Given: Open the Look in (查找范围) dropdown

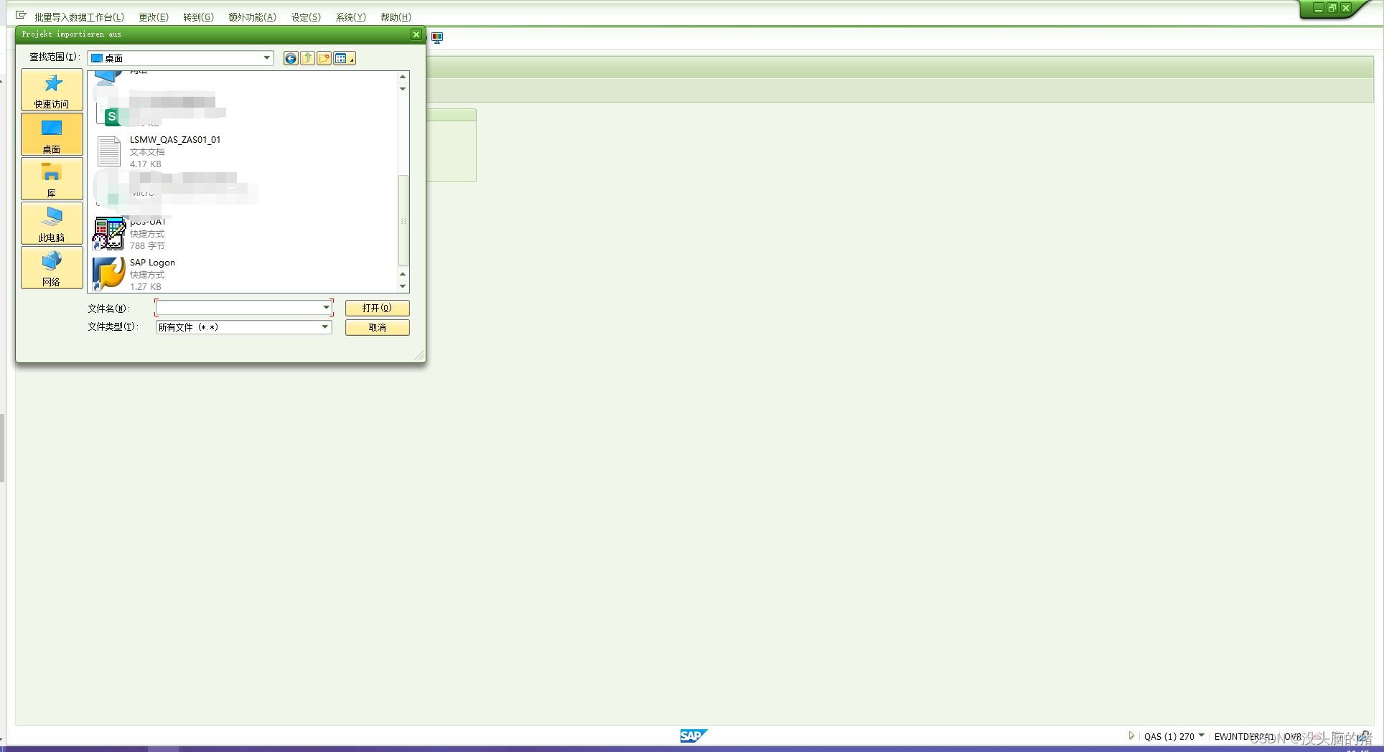Looking at the screenshot, I should click(180, 58).
